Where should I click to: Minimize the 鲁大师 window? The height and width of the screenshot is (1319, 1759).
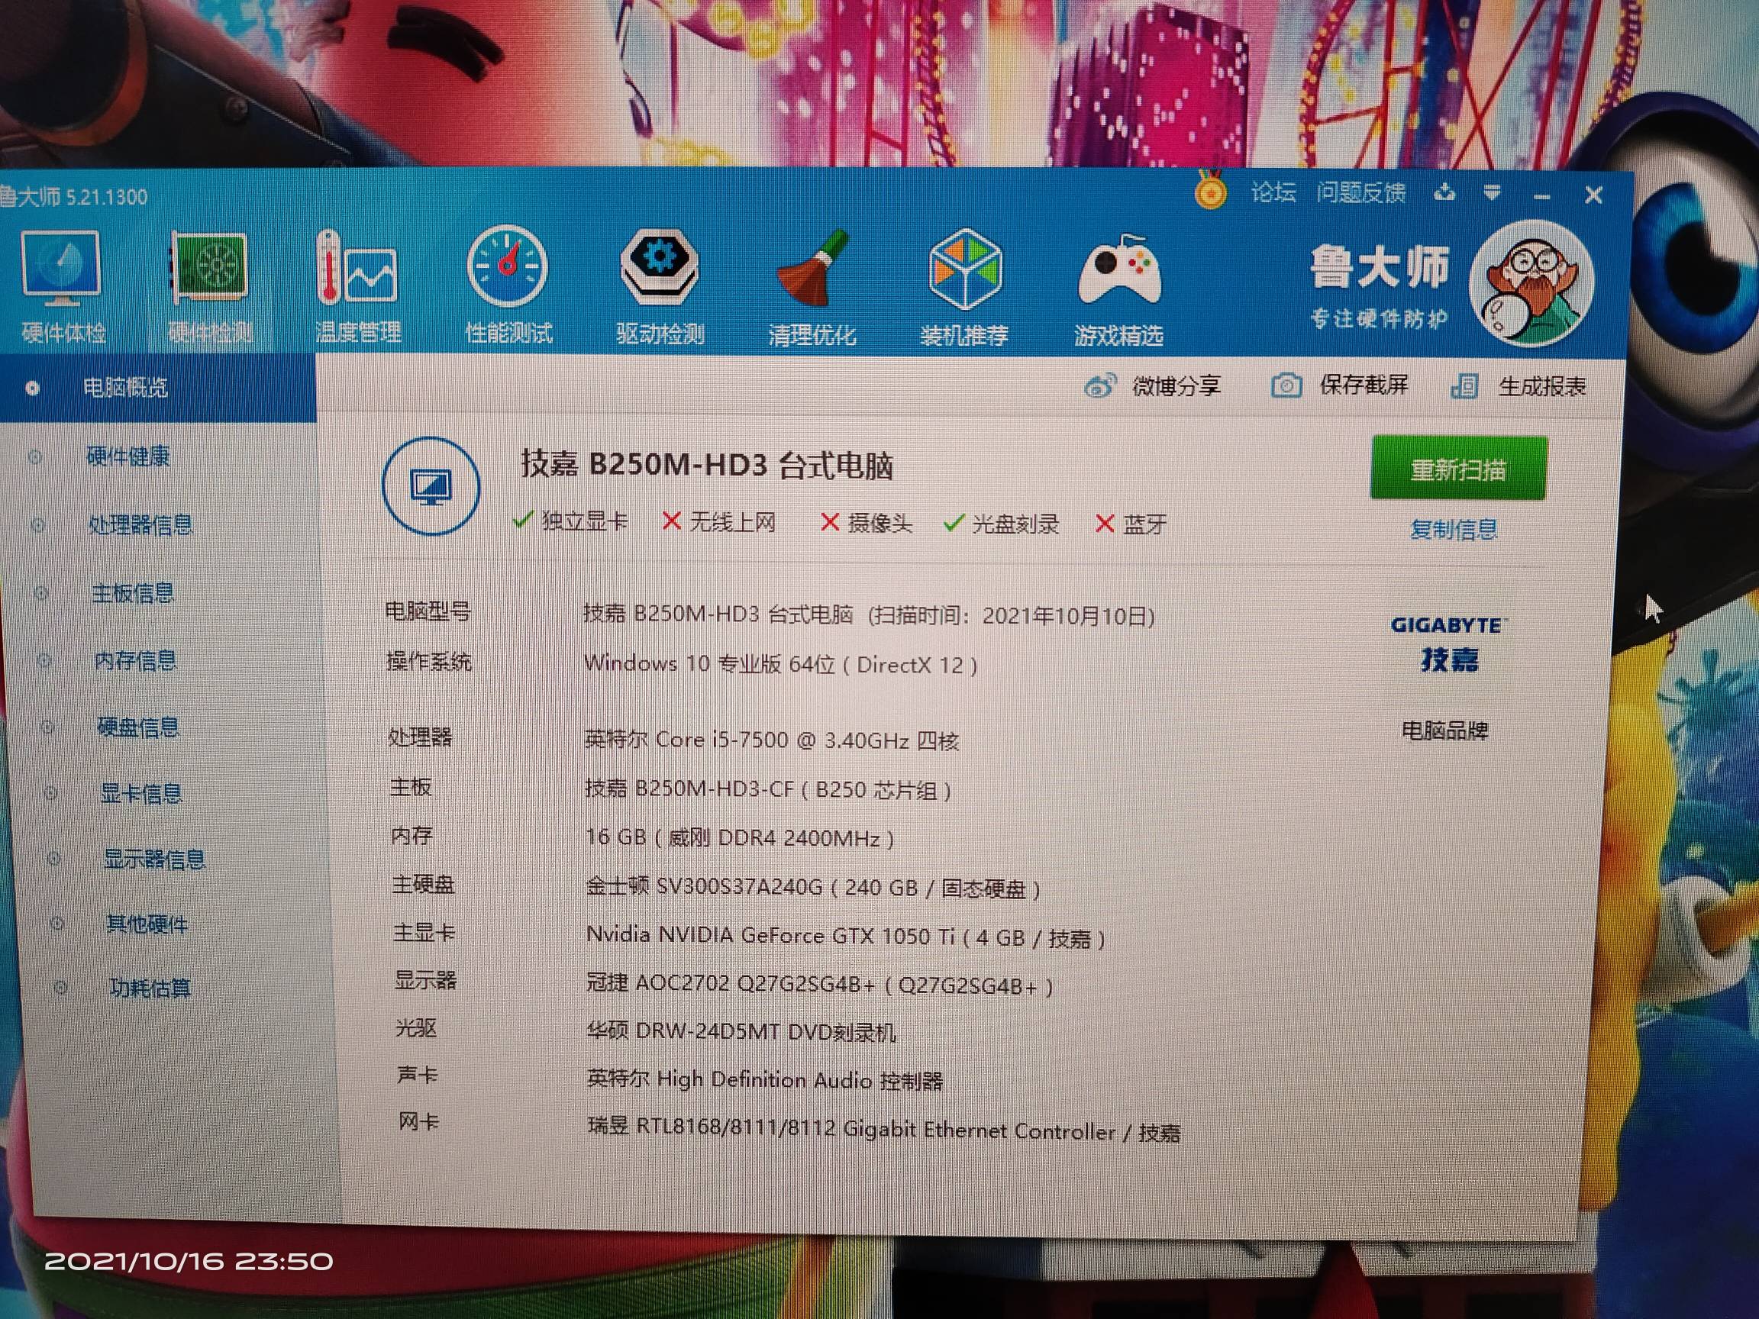click(1542, 195)
